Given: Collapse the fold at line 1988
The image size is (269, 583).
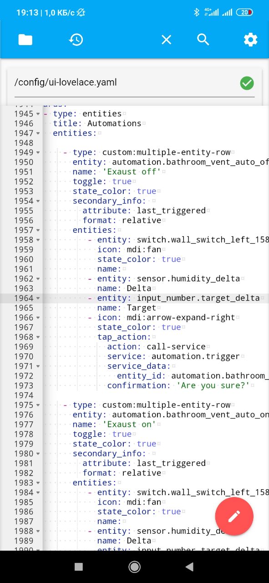Looking at the screenshot, I should [x=38, y=531].
